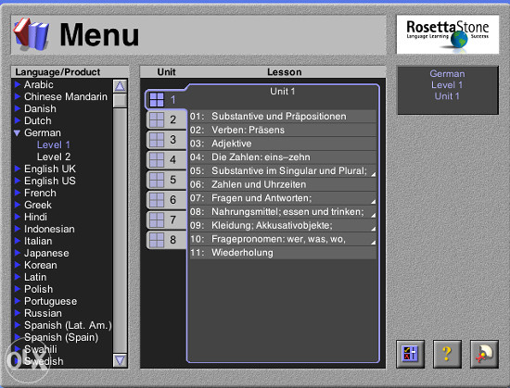The image size is (510, 388).
Task: Open lesson 01 Substantive und Präpositionen
Action: (x=283, y=117)
